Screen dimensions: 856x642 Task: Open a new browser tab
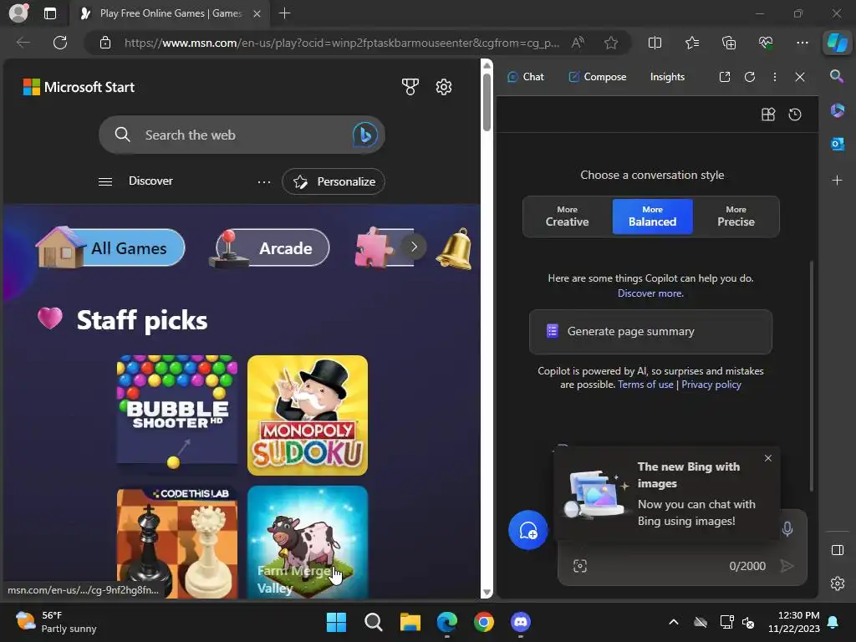284,13
